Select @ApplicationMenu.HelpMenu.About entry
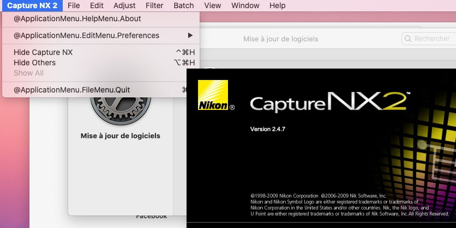The width and height of the screenshot is (456, 228). click(x=101, y=19)
